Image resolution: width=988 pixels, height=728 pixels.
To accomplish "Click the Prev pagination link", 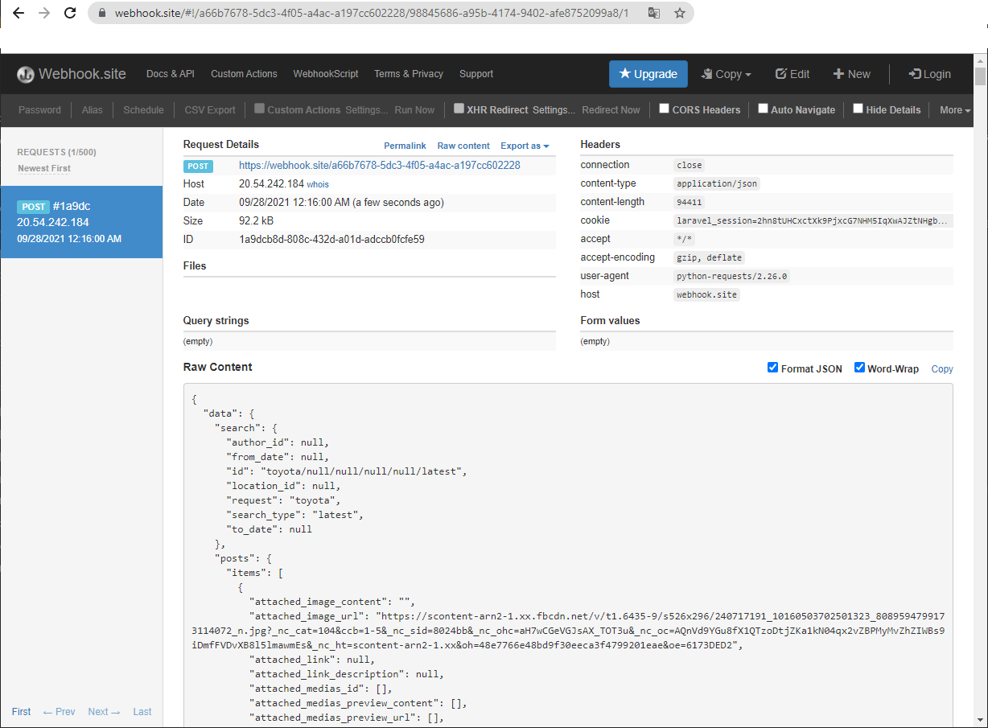I will tap(59, 712).
